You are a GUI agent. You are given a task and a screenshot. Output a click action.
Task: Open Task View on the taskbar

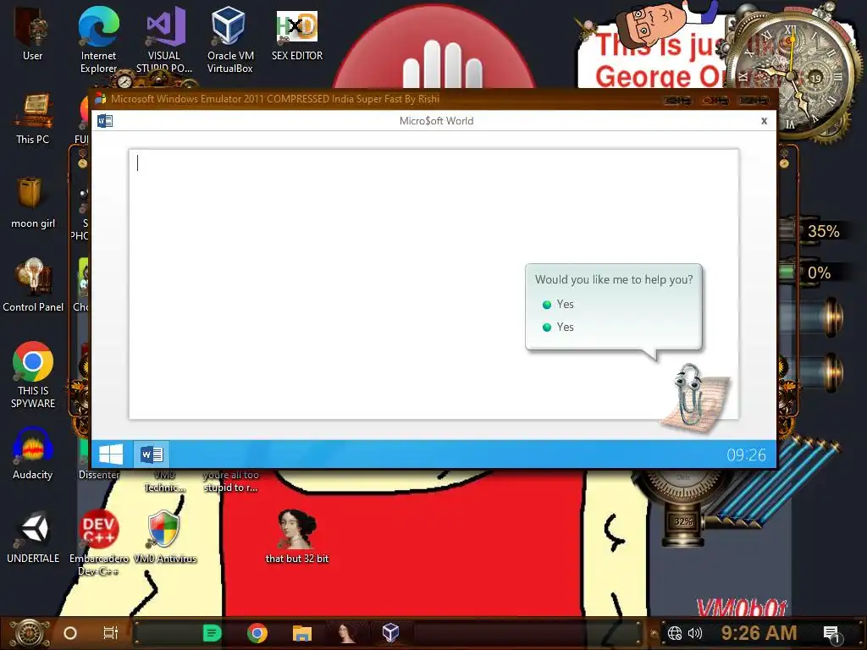coord(111,633)
